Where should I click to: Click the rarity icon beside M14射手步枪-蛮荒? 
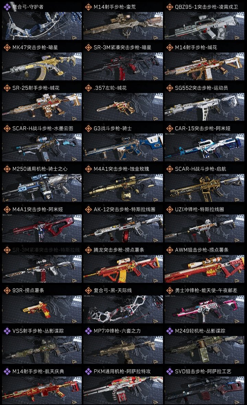point(89,7)
